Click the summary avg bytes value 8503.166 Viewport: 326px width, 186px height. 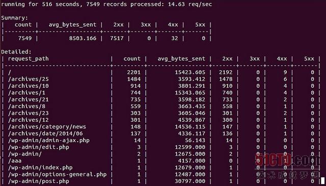[83, 38]
